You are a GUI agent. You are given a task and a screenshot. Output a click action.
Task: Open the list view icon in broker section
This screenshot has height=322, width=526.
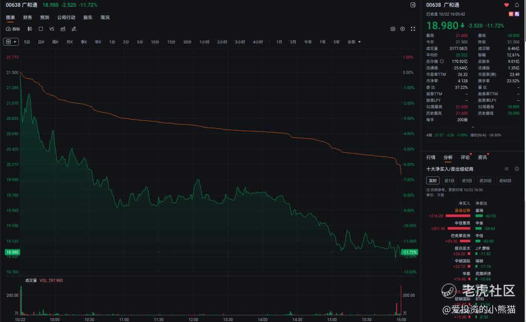tap(507, 169)
